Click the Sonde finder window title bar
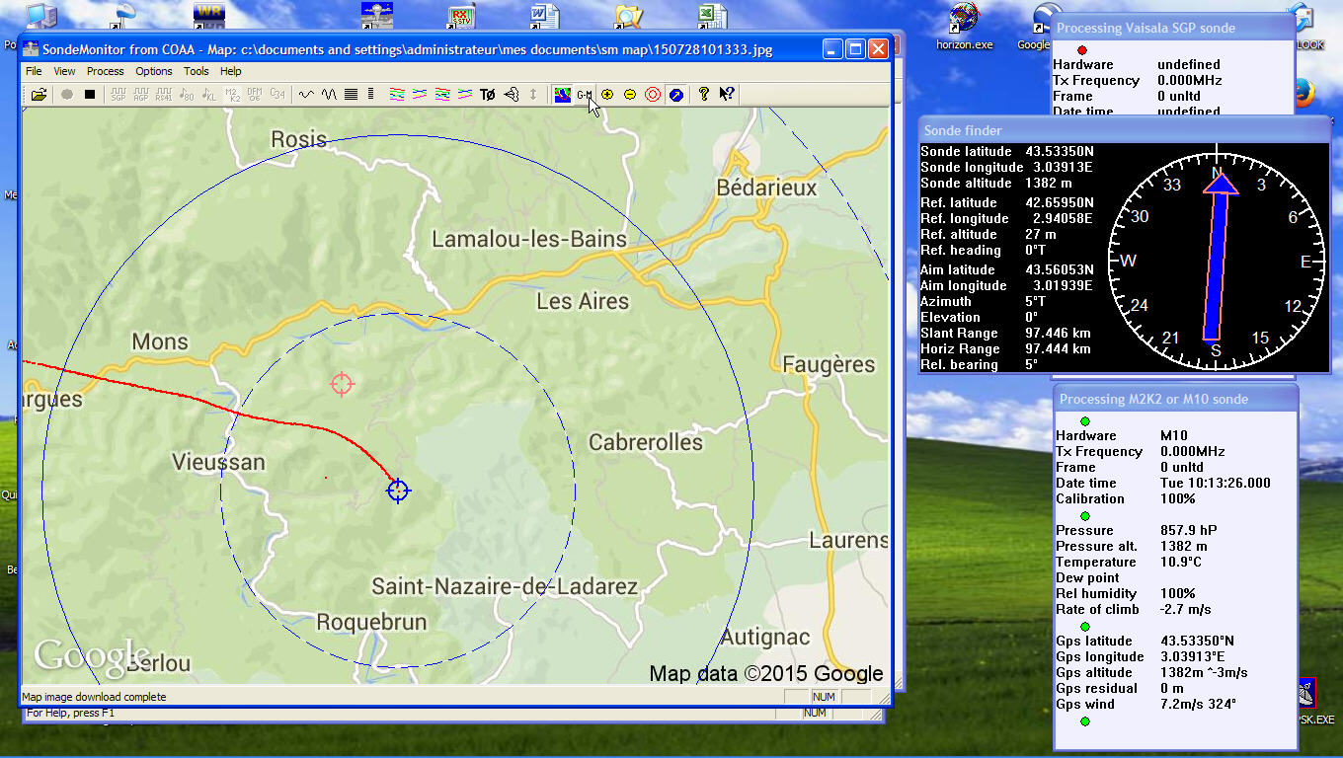1343x758 pixels. pyautogui.click(x=1124, y=130)
